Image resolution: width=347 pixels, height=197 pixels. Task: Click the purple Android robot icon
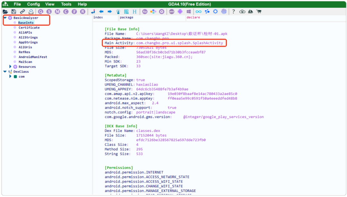pyautogui.click(x=180, y=12)
